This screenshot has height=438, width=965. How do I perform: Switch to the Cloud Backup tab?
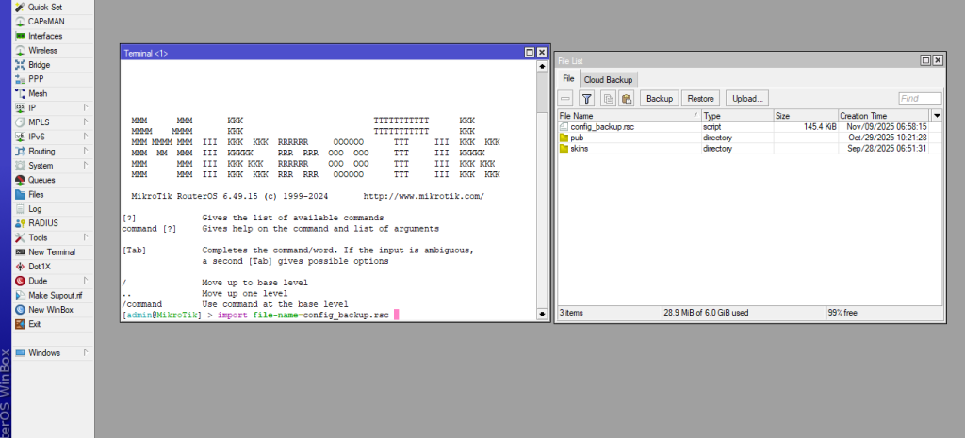tap(608, 79)
